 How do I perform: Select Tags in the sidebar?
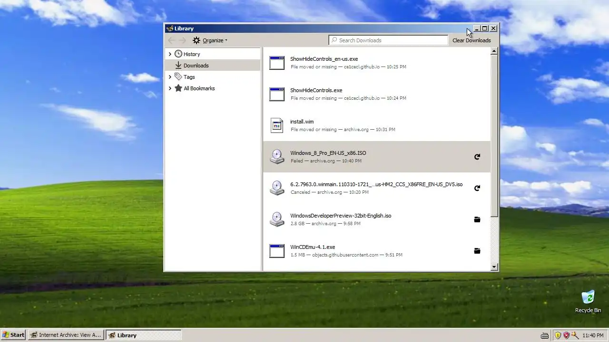(x=213, y=77)
